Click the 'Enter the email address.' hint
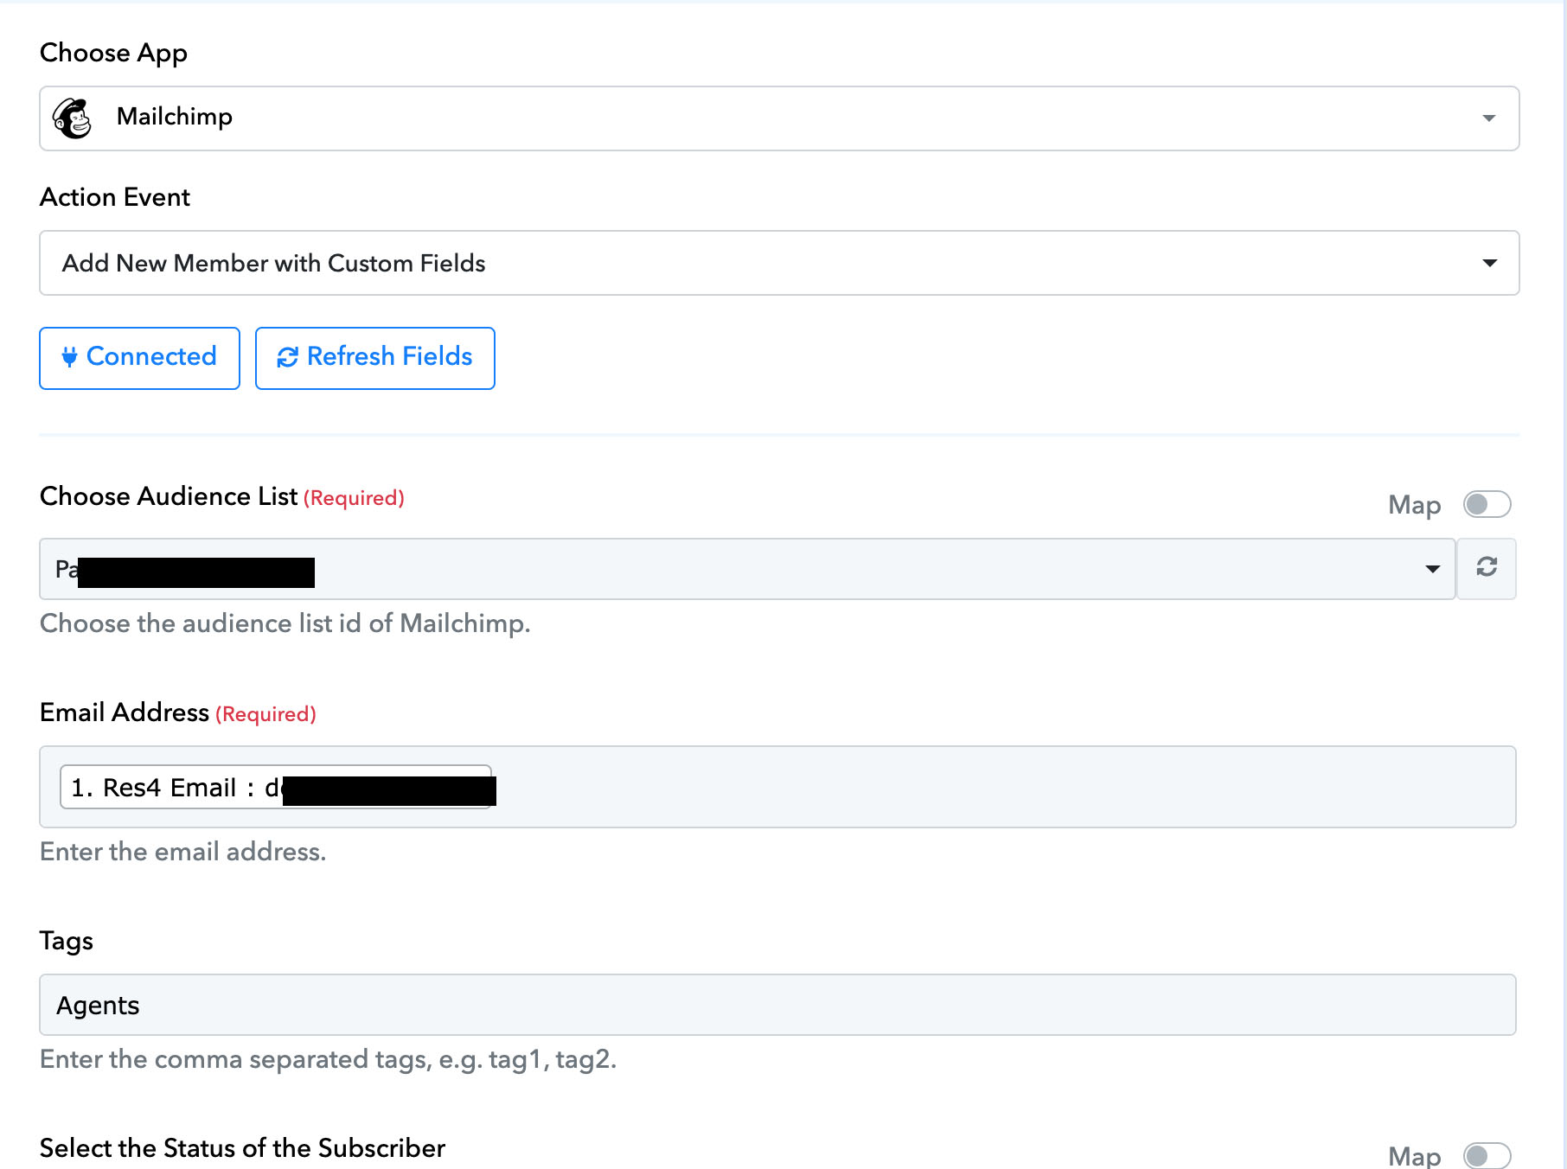1567x1169 pixels. click(183, 852)
